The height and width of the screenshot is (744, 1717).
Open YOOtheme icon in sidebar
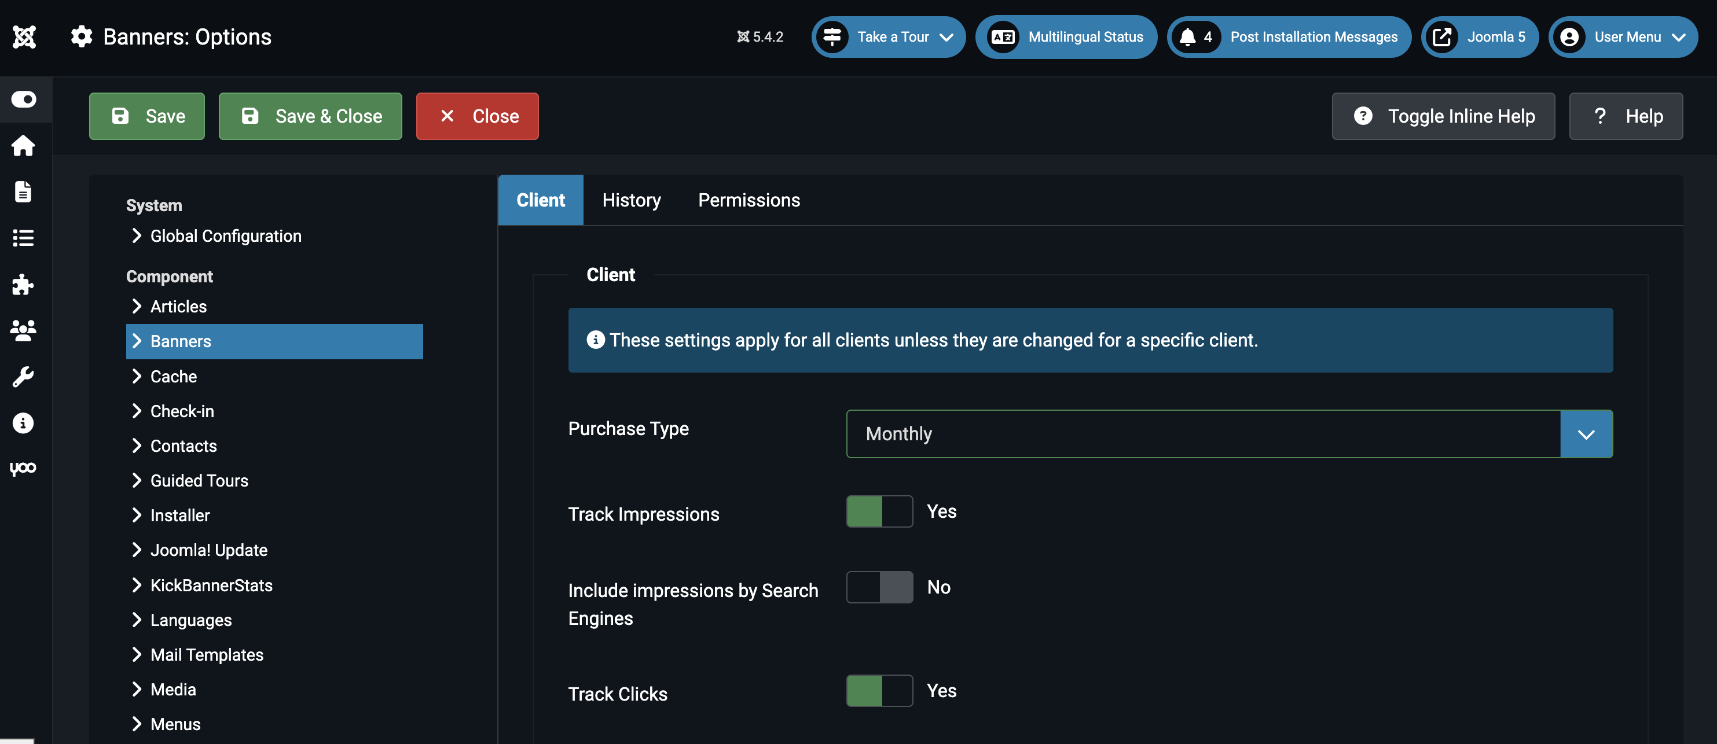[x=23, y=468]
